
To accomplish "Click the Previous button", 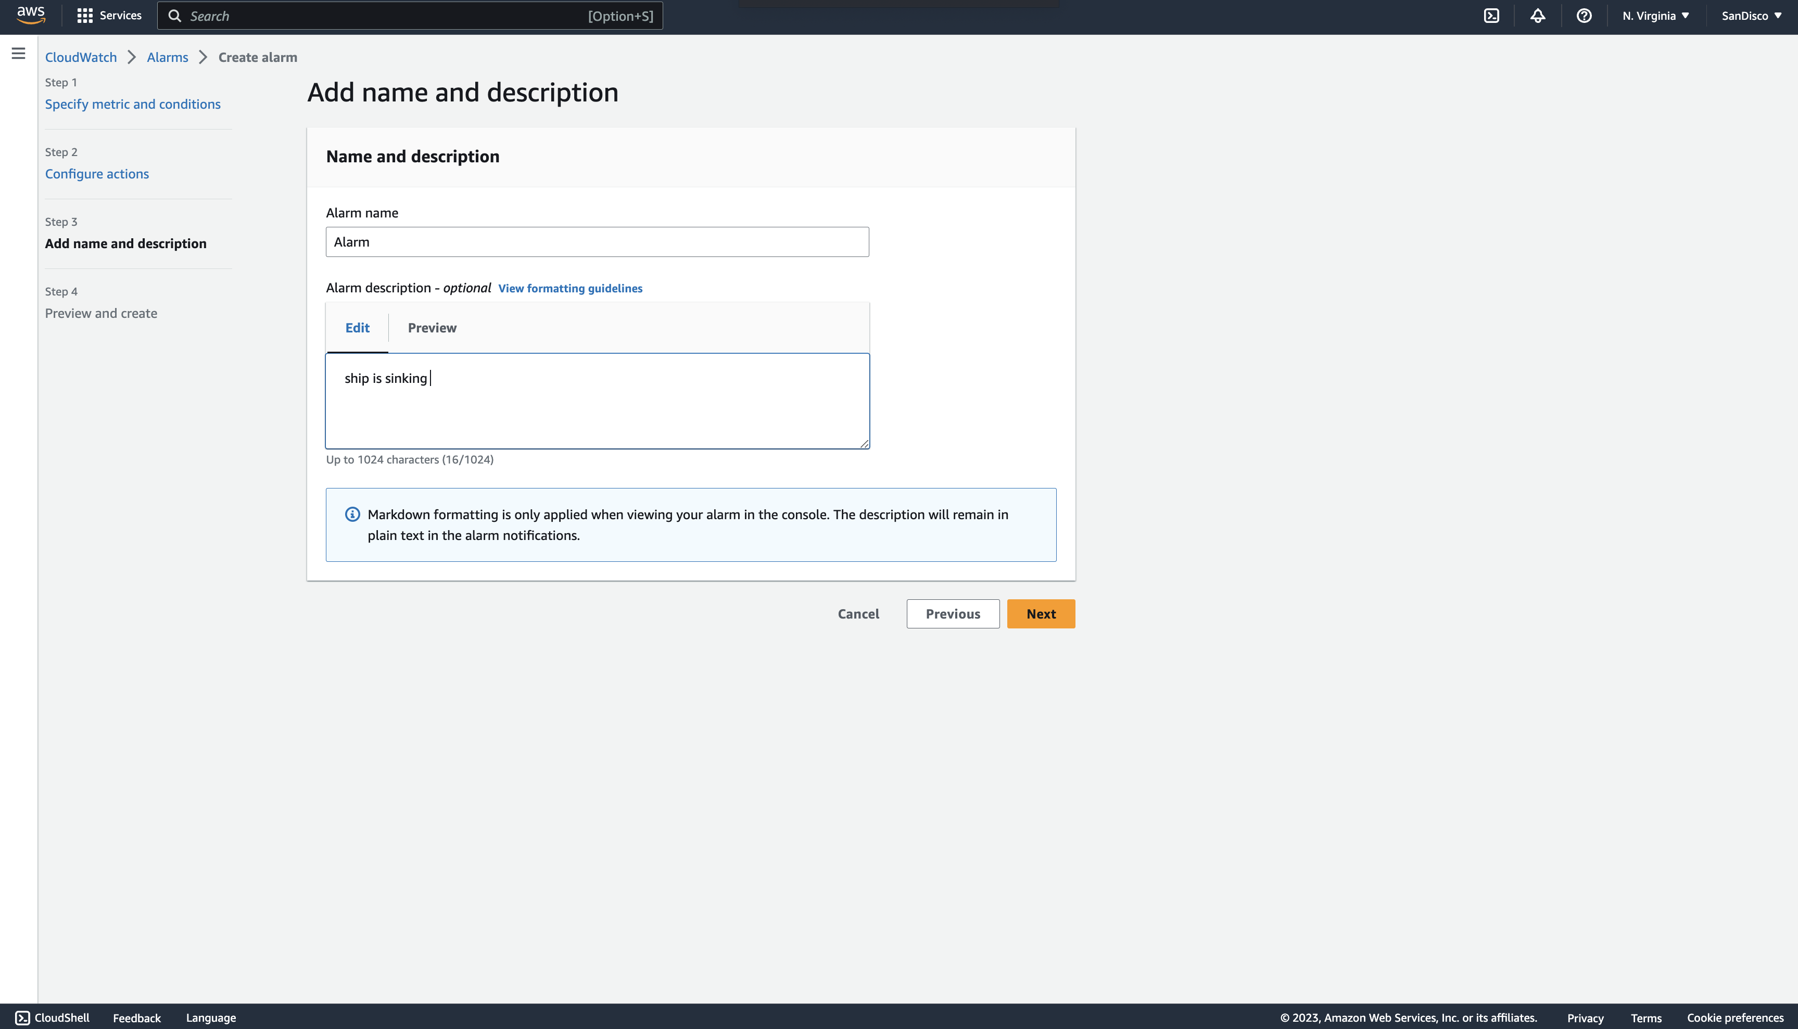I will click(x=953, y=614).
